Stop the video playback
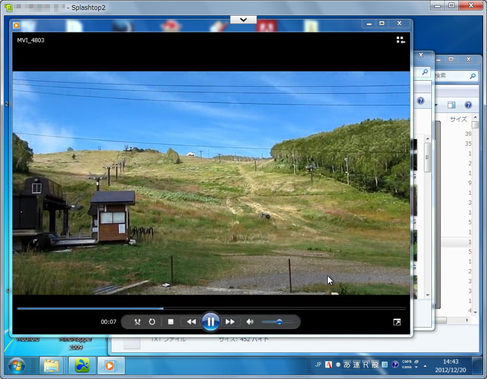Image resolution: width=487 pixels, height=379 pixels. pyautogui.click(x=170, y=322)
